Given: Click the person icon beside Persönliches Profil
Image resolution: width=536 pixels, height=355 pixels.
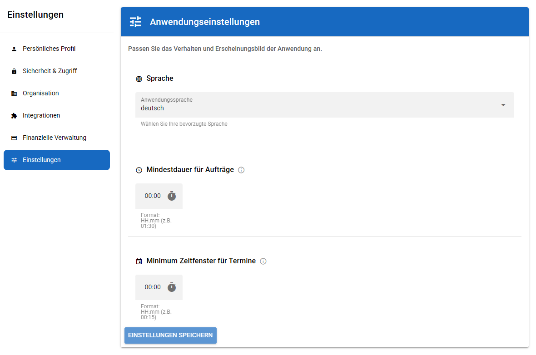Looking at the screenshot, I should (14, 49).
